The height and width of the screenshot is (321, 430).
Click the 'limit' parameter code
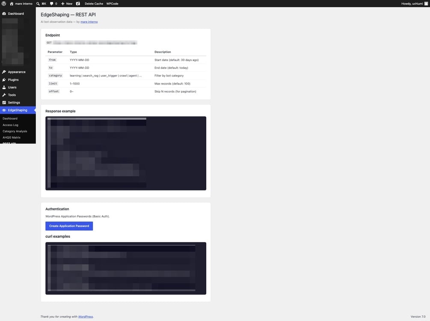pos(53,84)
